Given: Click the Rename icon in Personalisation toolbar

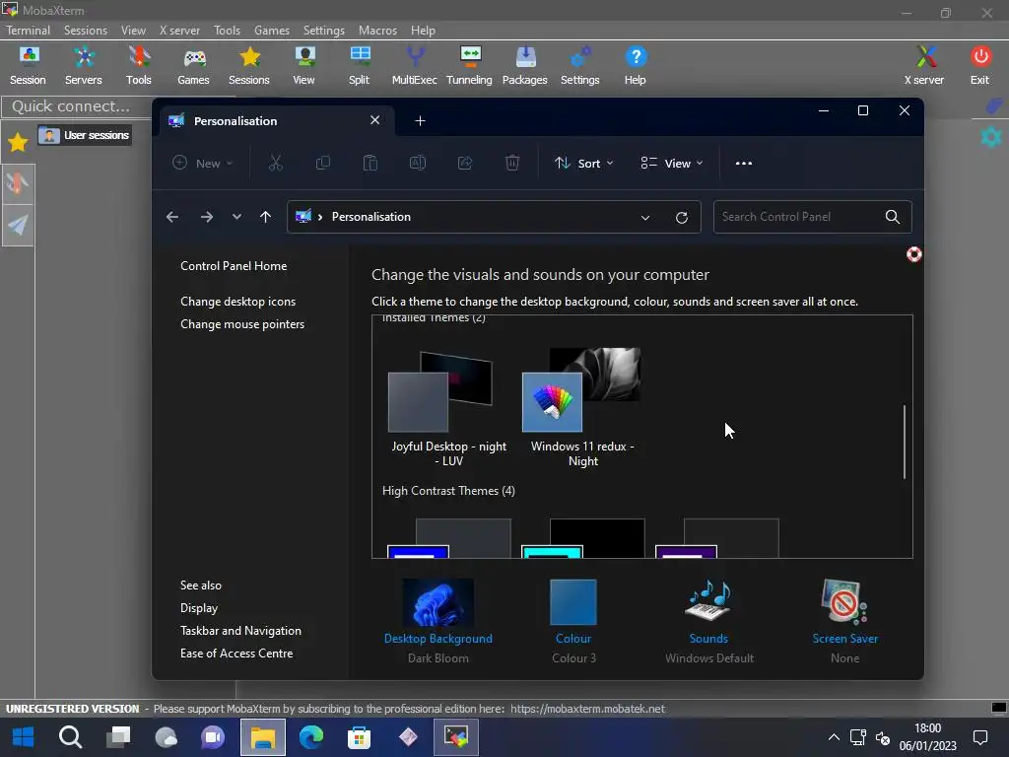Looking at the screenshot, I should coord(418,163).
